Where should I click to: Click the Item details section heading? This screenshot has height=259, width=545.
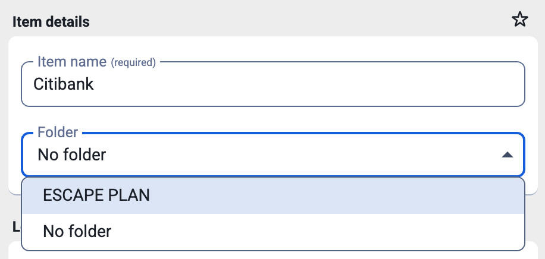click(x=51, y=22)
